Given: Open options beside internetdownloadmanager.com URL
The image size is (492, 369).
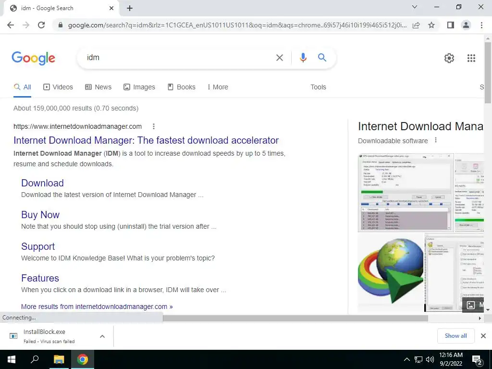Looking at the screenshot, I should (x=153, y=126).
